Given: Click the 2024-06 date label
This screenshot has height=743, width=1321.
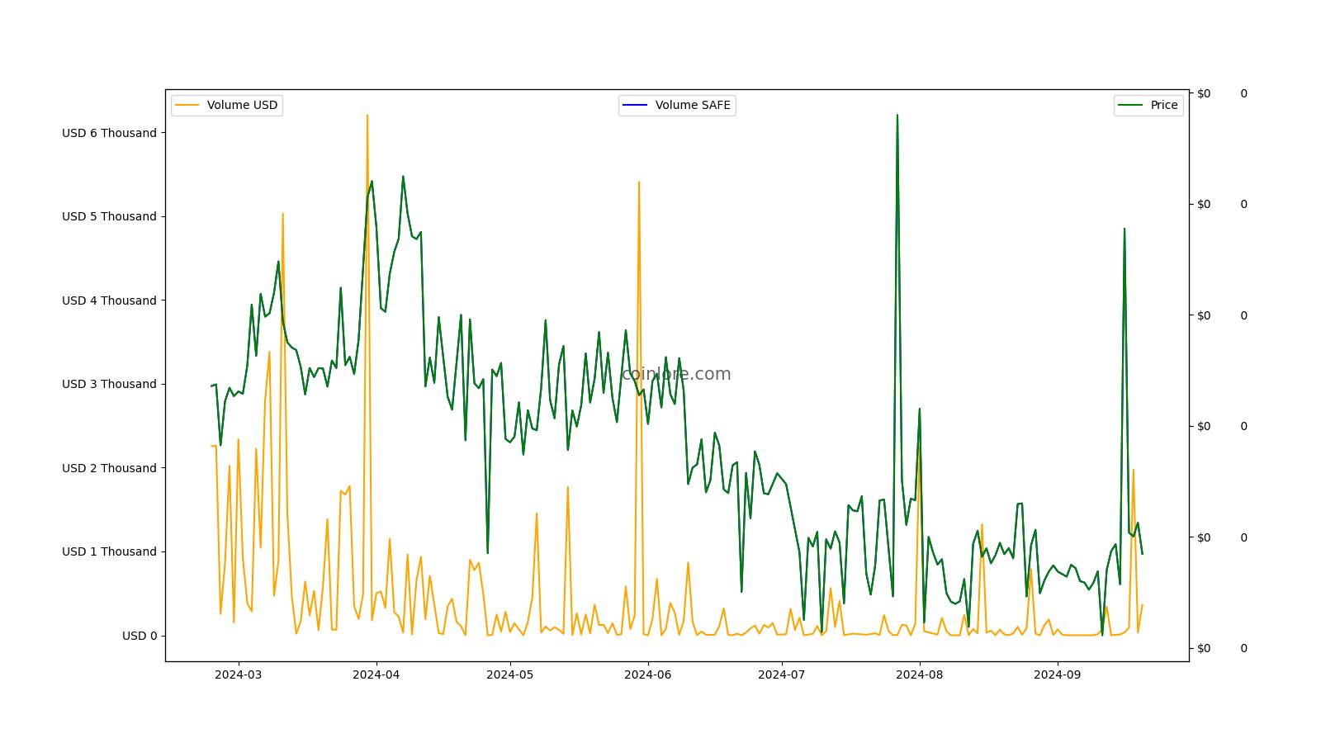Looking at the screenshot, I should [x=648, y=674].
